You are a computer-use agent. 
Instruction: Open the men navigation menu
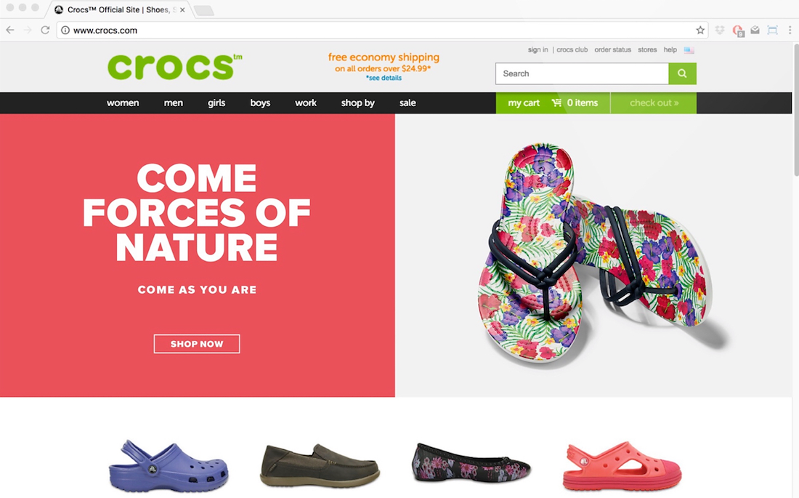(174, 103)
